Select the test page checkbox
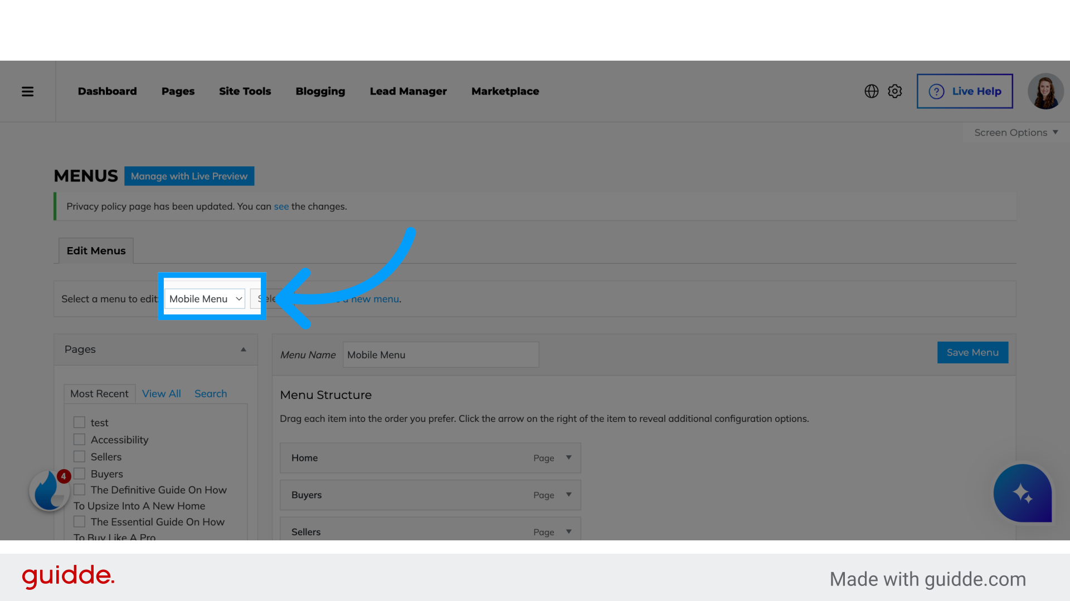The image size is (1070, 601). tap(79, 422)
